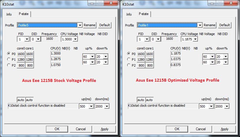The width and height of the screenshot is (240, 137).
Task: Open down(ms) 2000 dropdown in right window
Action: (x=227, y=106)
